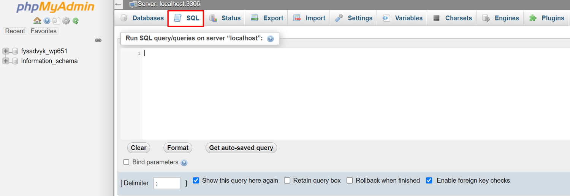The height and width of the screenshot is (196, 570).
Task: Uncheck Show this query here again
Action: [196, 180]
